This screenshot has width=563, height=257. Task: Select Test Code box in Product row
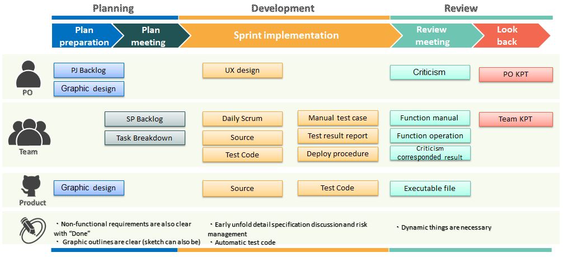point(337,188)
